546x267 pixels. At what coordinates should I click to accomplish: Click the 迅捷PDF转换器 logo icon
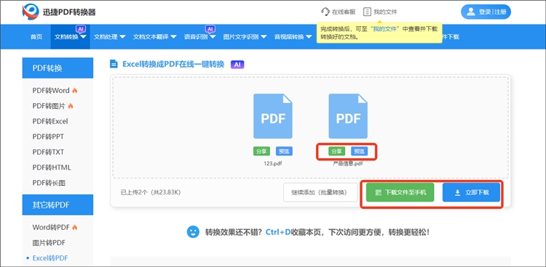(x=31, y=12)
